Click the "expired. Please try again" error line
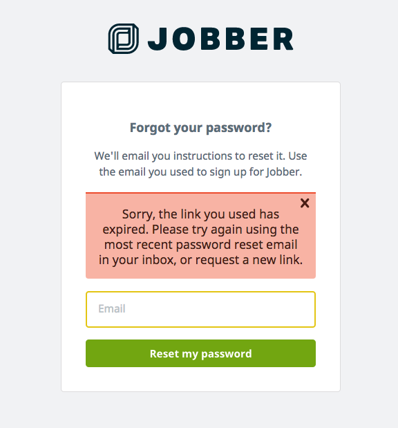The height and width of the screenshot is (428, 398). tap(200, 230)
